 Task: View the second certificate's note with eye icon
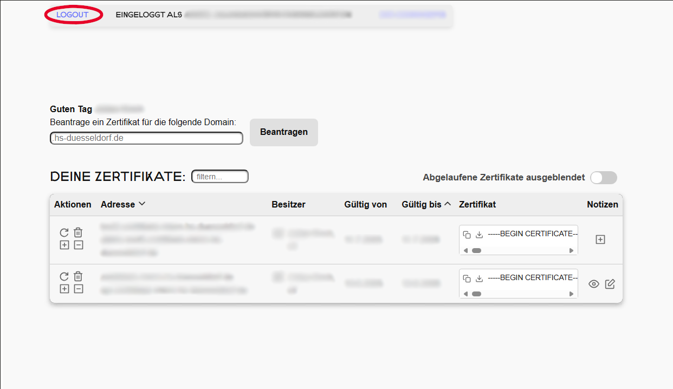point(594,284)
